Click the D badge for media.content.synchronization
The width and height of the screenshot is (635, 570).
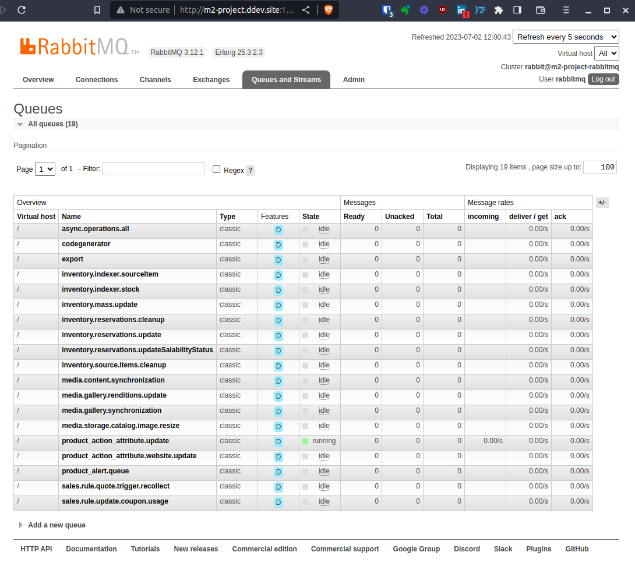pyautogui.click(x=278, y=381)
